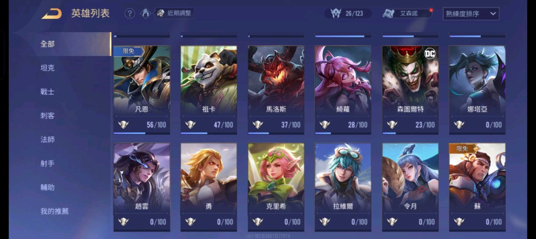This screenshot has width=536, height=239.
Task: Tap the diamond hero-role icon beside help
Action: coord(145,13)
